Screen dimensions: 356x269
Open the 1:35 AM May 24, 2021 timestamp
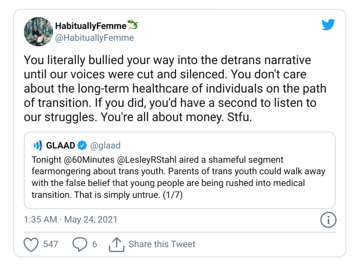click(71, 219)
